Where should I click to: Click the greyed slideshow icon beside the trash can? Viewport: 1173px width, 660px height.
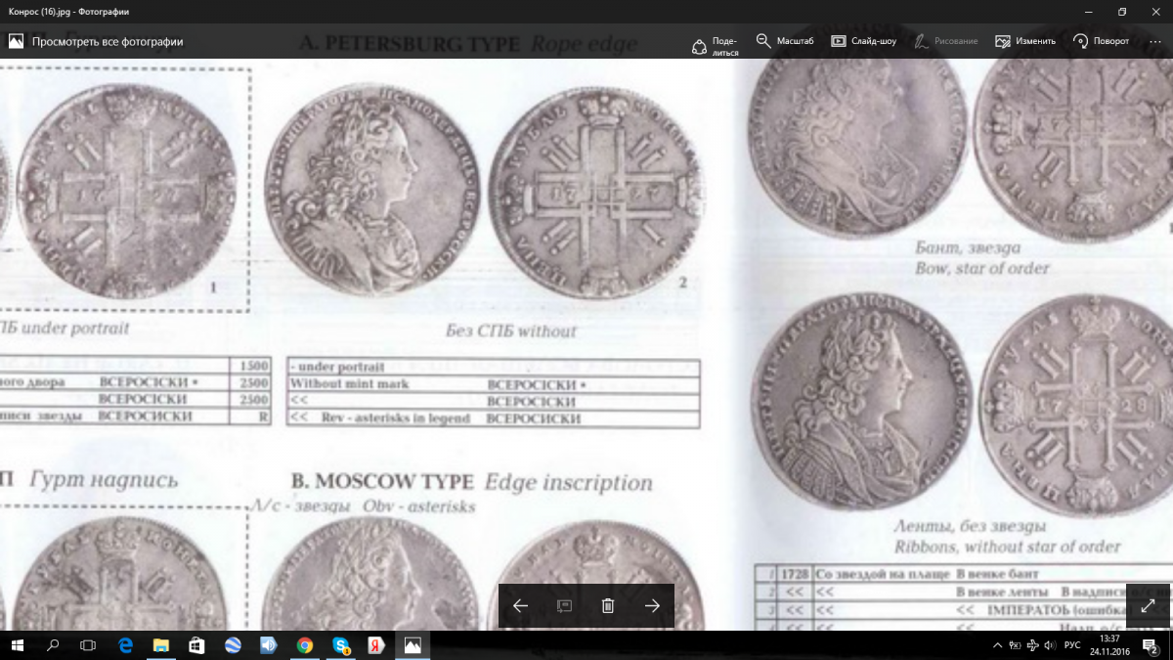coord(564,606)
